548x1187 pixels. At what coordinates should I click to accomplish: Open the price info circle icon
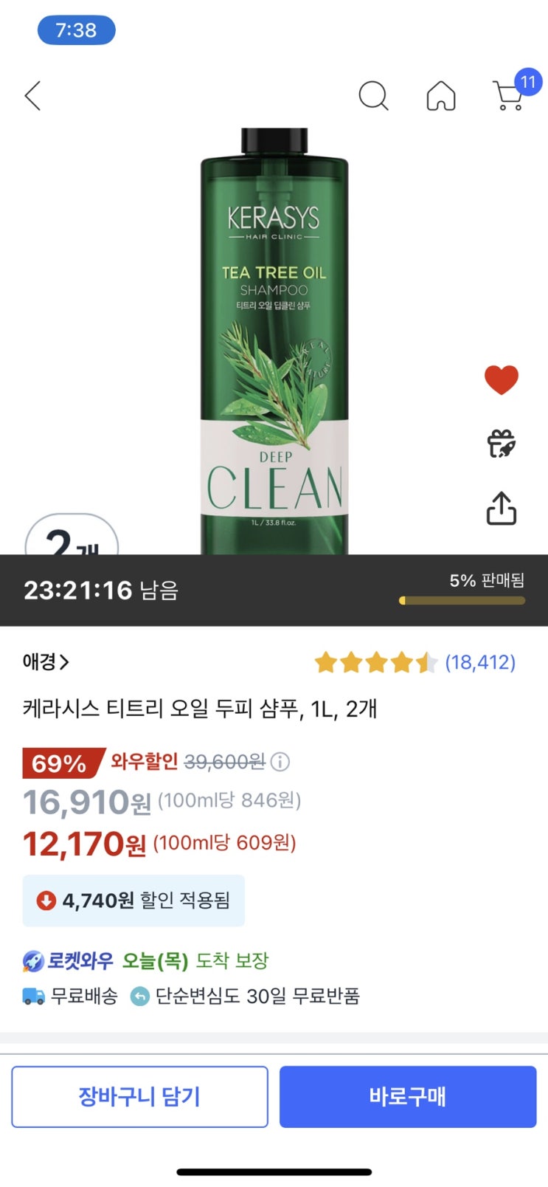280,761
